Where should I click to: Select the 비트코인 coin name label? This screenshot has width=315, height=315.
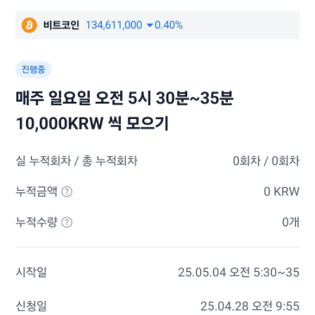pos(61,25)
